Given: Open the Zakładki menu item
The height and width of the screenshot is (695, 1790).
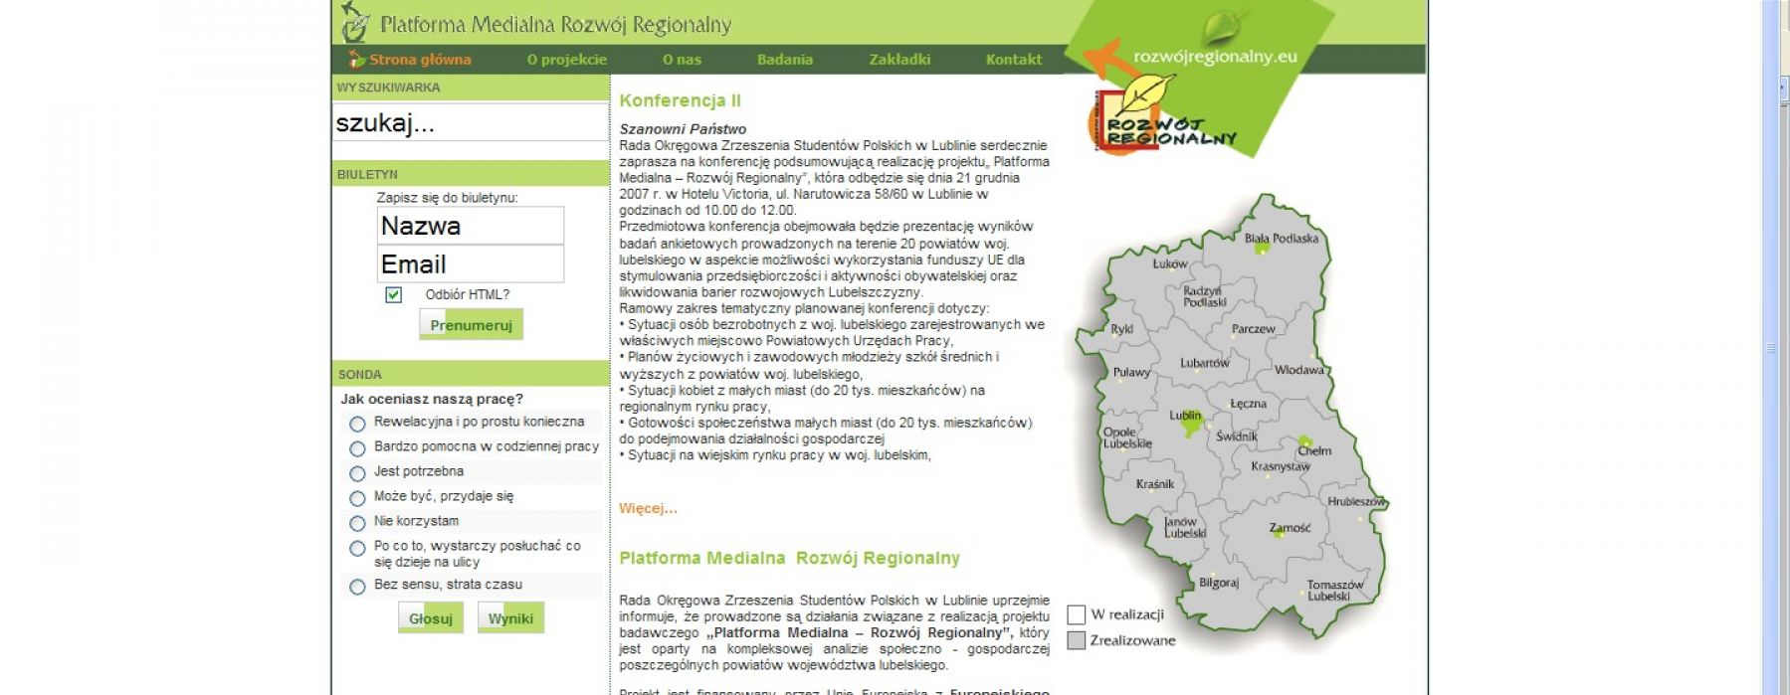Looking at the screenshot, I should pyautogui.click(x=899, y=60).
